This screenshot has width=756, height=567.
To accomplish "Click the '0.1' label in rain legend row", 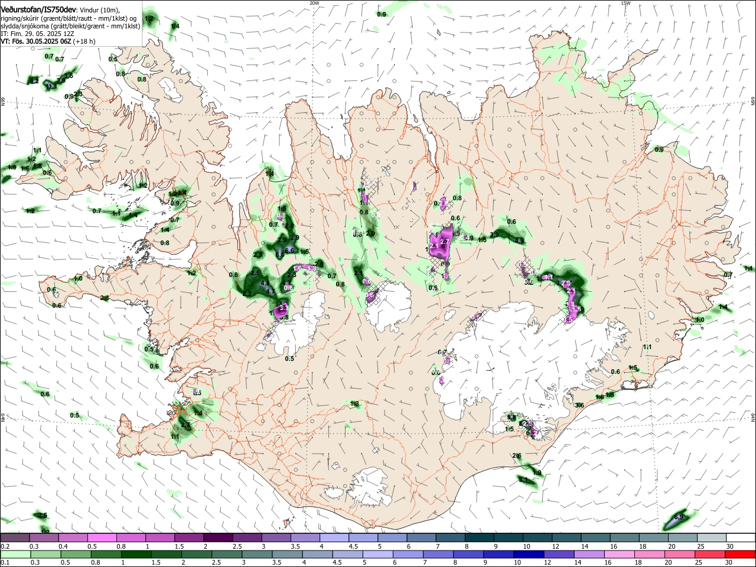I will (4, 563).
